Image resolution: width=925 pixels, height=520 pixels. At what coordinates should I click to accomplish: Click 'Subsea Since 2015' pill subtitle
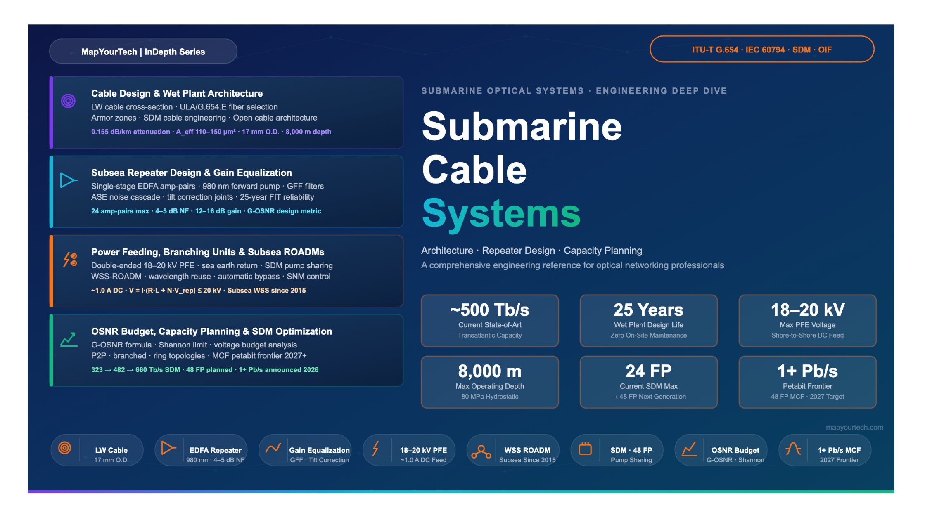click(x=527, y=460)
